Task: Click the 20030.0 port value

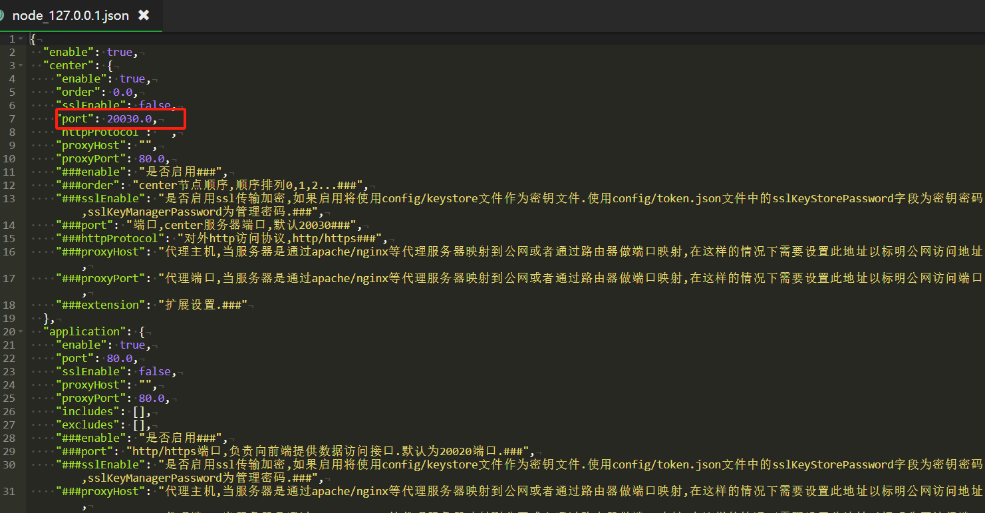Action: pos(129,118)
